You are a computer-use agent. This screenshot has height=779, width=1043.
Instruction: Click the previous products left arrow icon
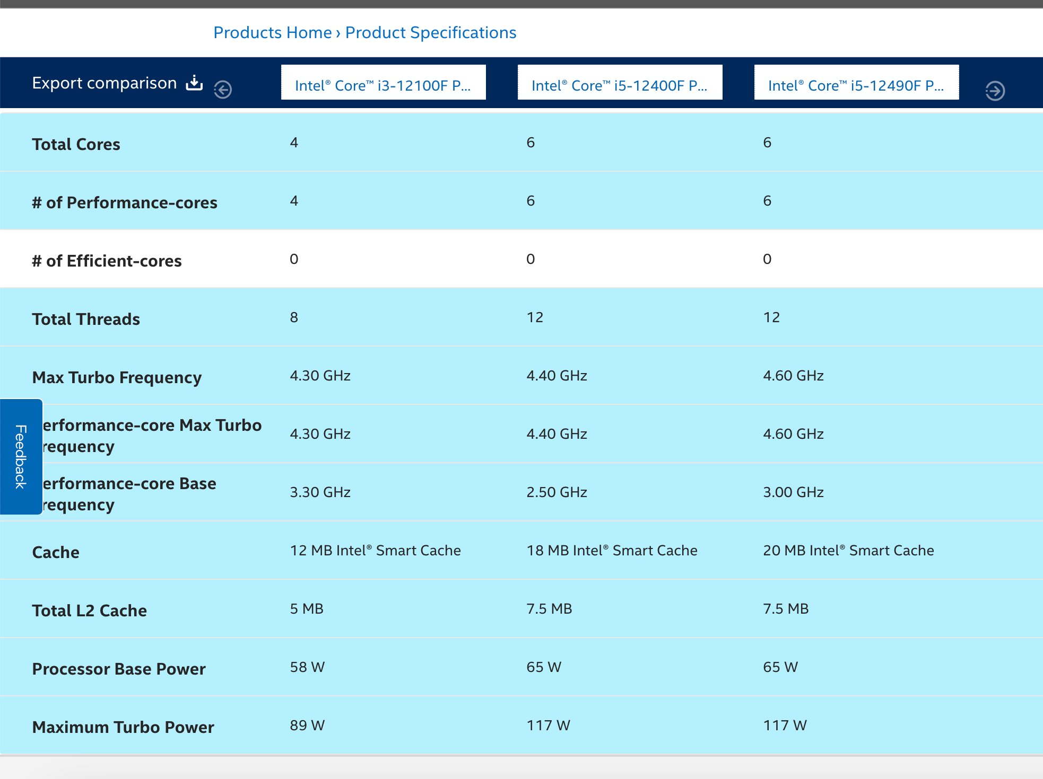point(223,90)
